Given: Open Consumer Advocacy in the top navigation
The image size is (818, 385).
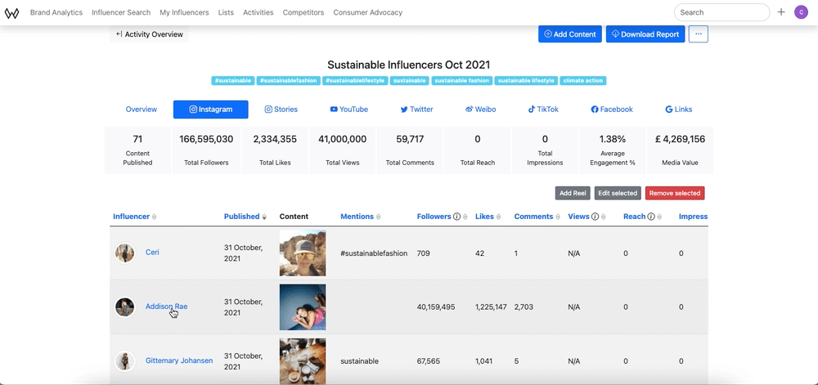Looking at the screenshot, I should coord(368,12).
